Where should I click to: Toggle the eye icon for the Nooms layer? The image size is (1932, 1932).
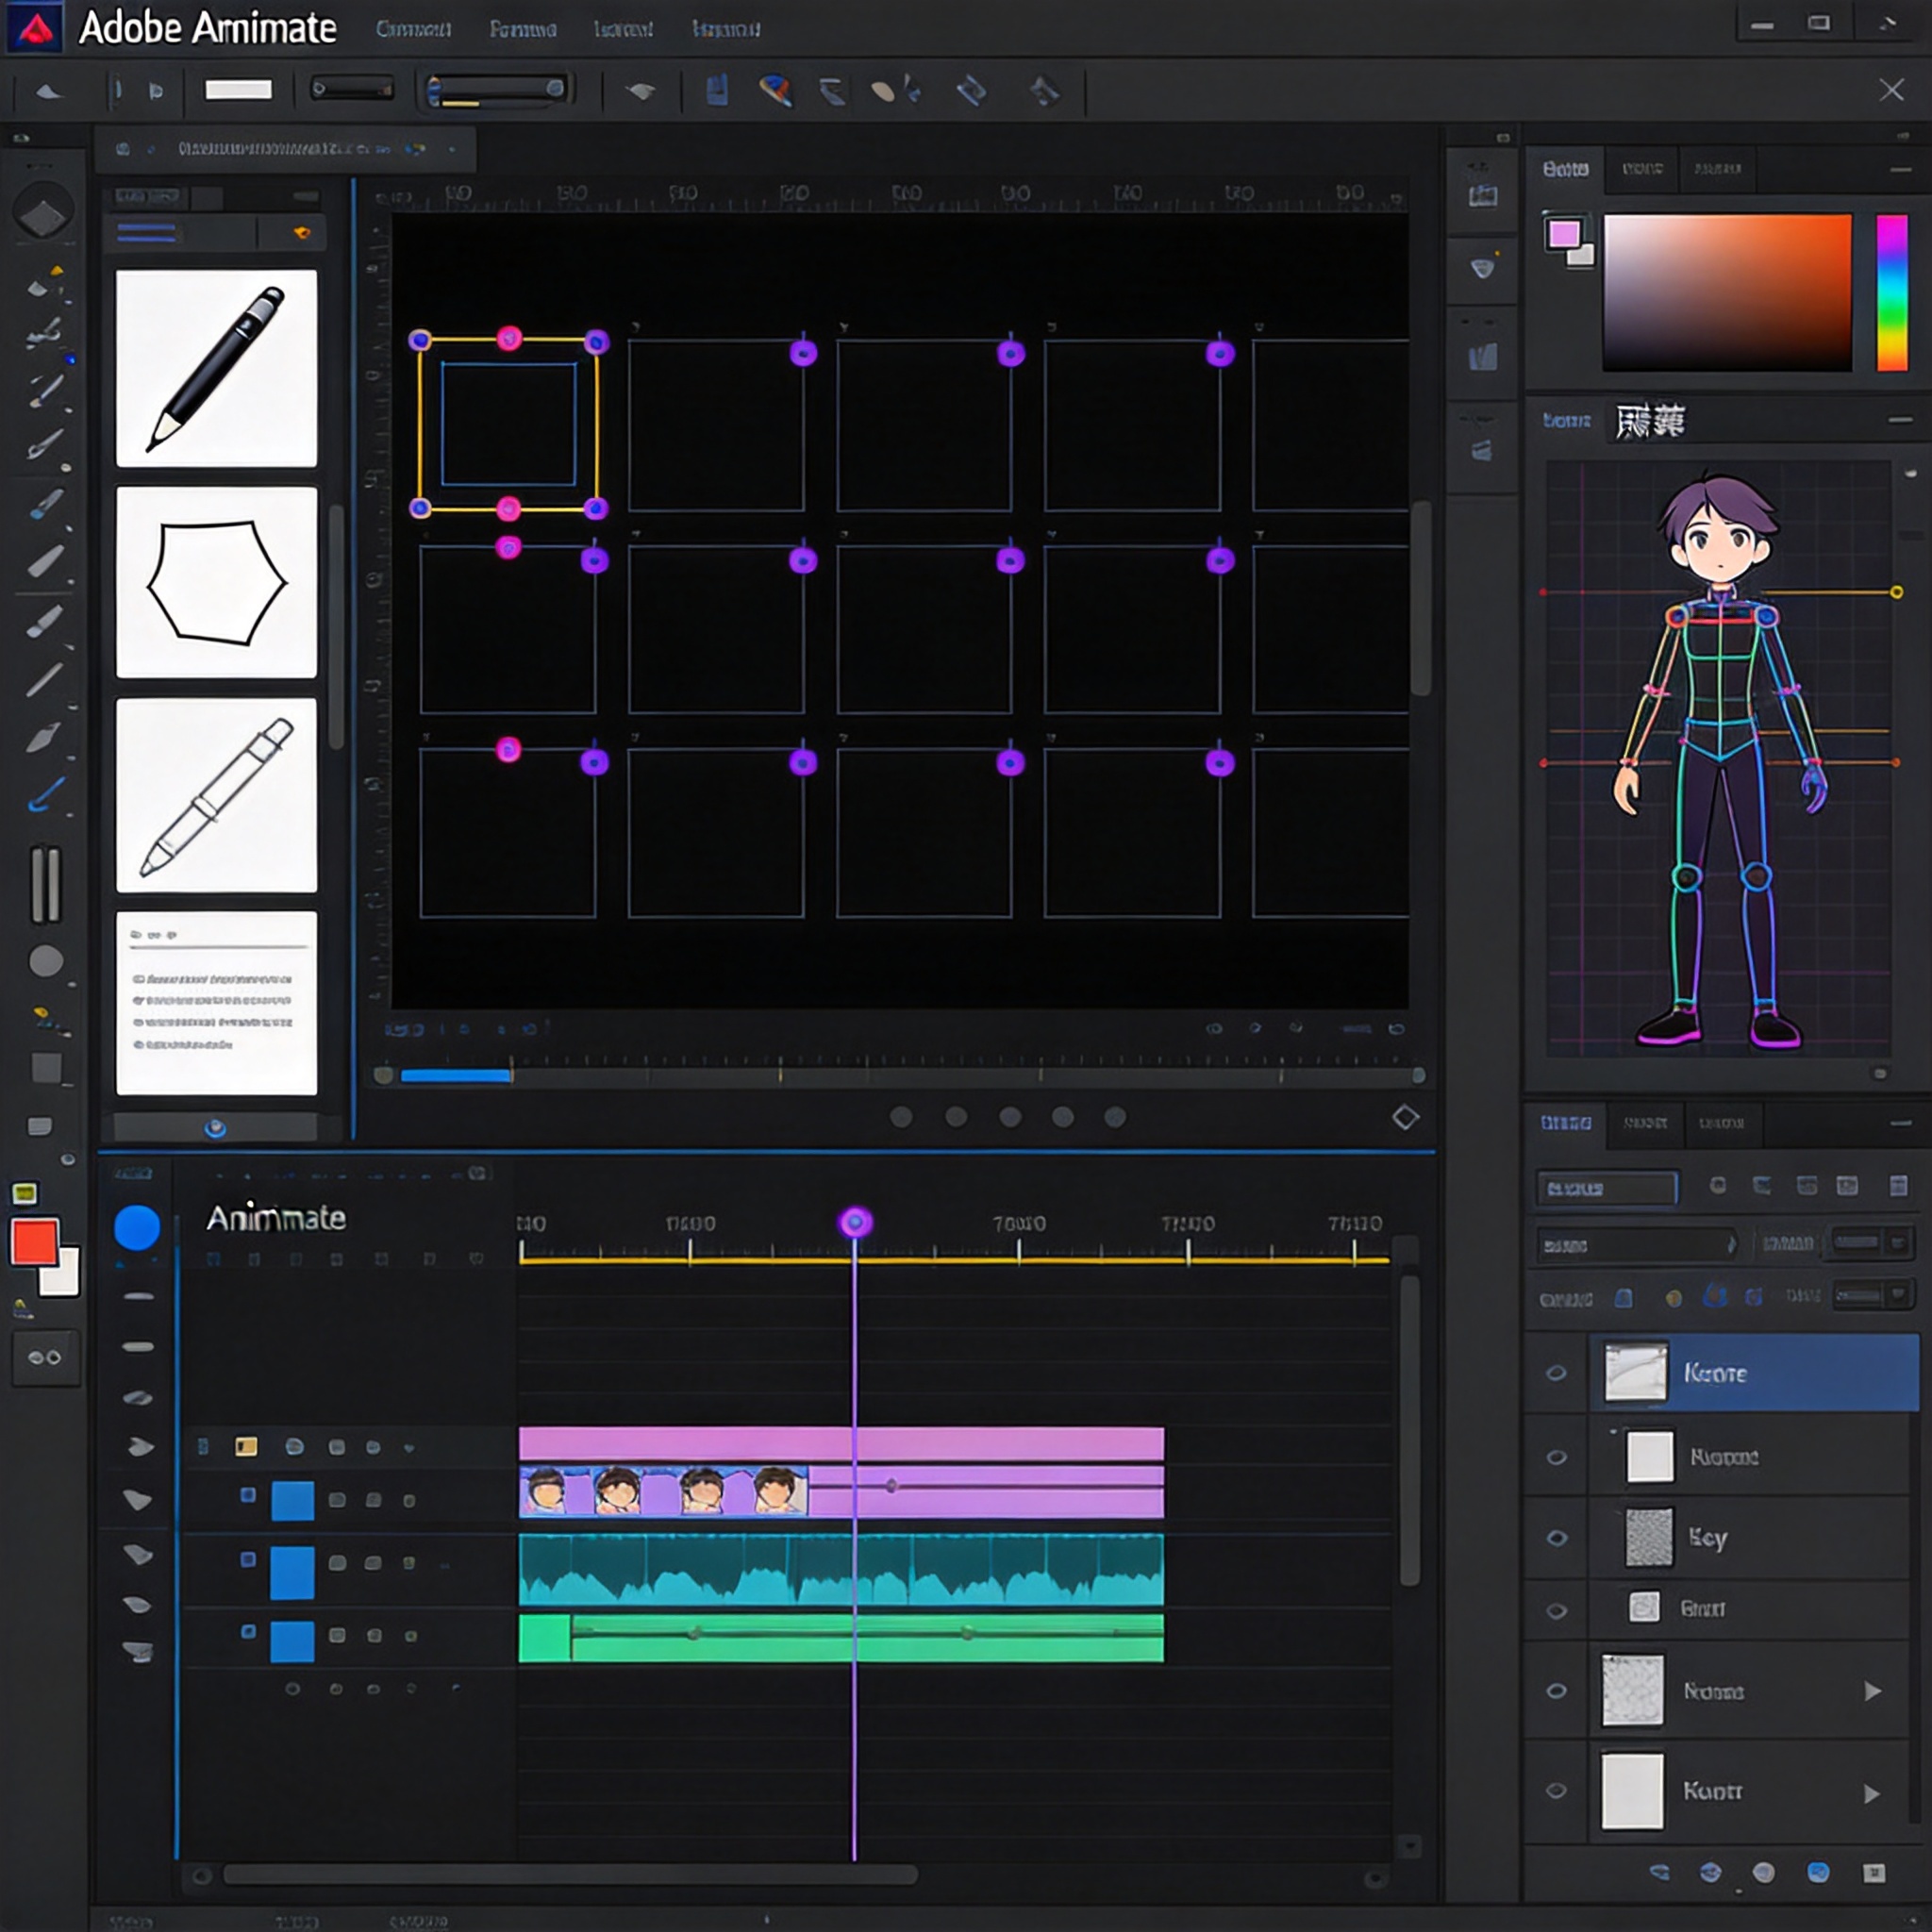click(x=1556, y=1691)
